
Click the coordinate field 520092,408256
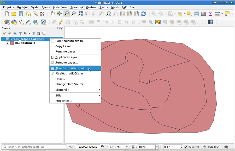[88, 147]
